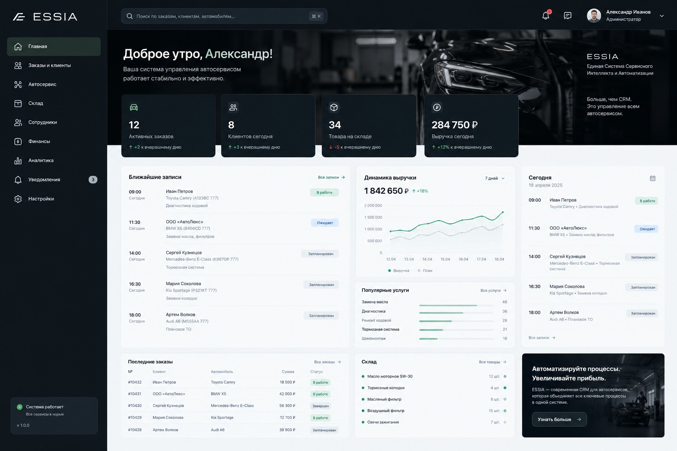Open Сотрудники section
Viewport: 677px width, 451px height.
tap(54, 122)
